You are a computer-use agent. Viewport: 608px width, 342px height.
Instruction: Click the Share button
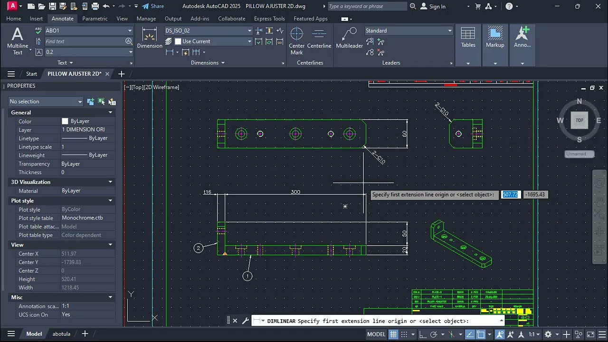point(152,6)
